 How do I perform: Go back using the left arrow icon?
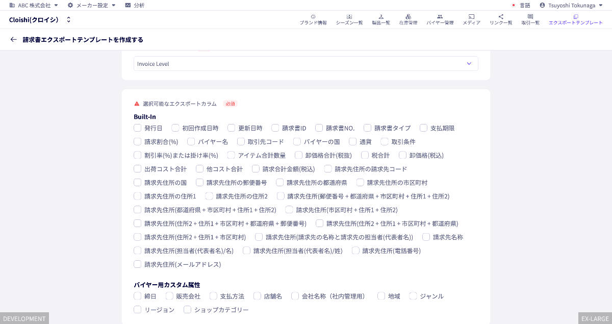[13, 39]
